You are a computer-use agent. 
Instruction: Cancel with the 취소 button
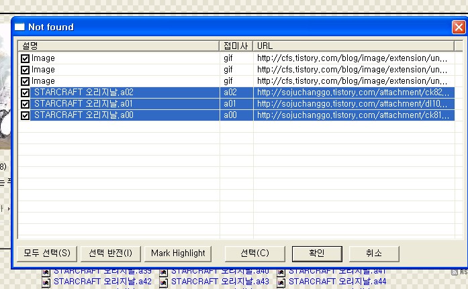point(374,253)
